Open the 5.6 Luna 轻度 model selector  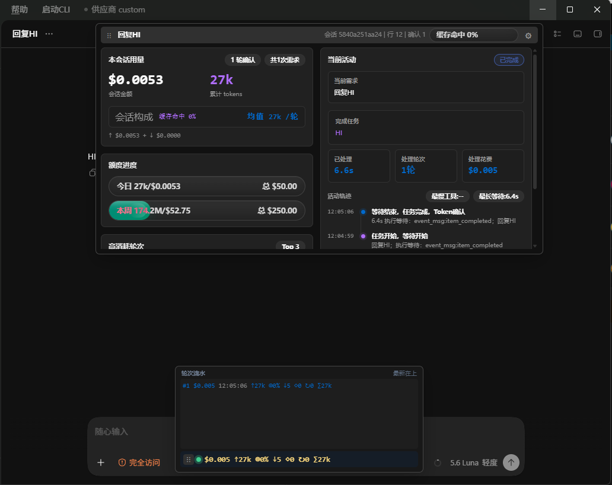473,462
